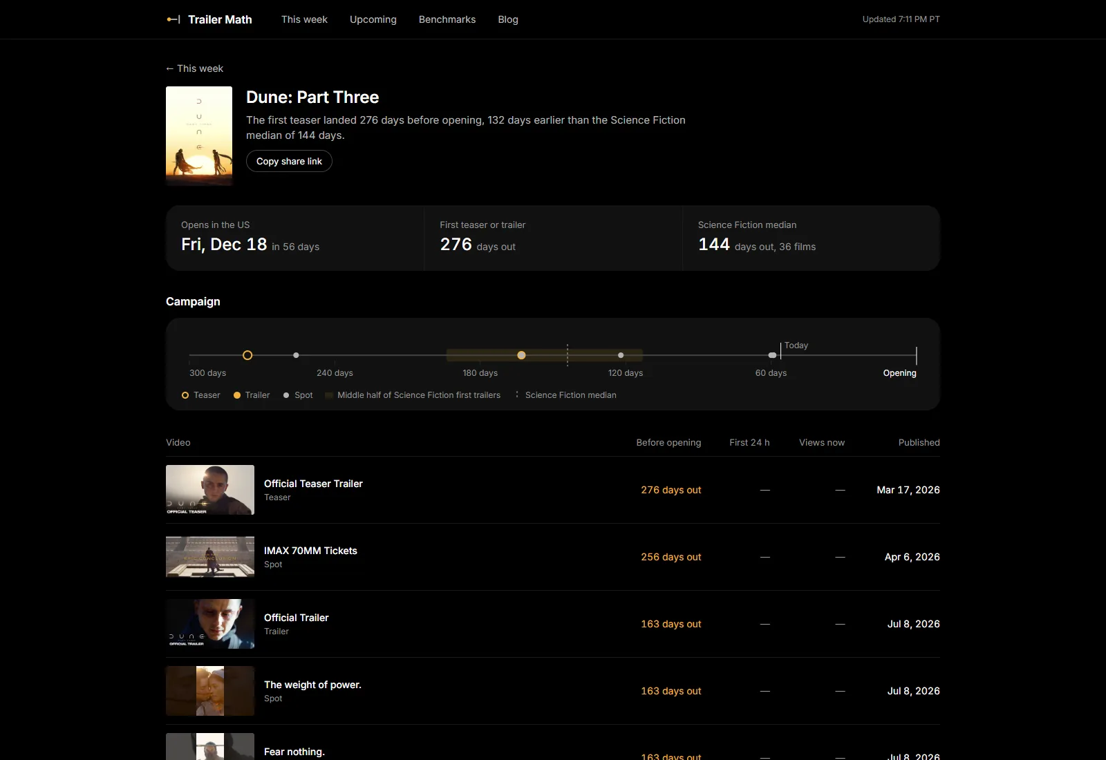
Task: Click the Teaser legend ring icon
Action: point(185,395)
